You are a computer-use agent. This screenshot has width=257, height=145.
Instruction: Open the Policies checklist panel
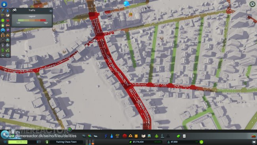pyautogui.click(x=184, y=136)
